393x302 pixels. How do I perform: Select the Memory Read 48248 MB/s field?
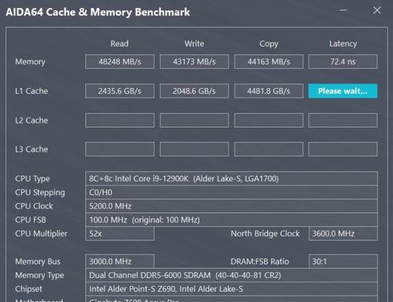point(120,62)
